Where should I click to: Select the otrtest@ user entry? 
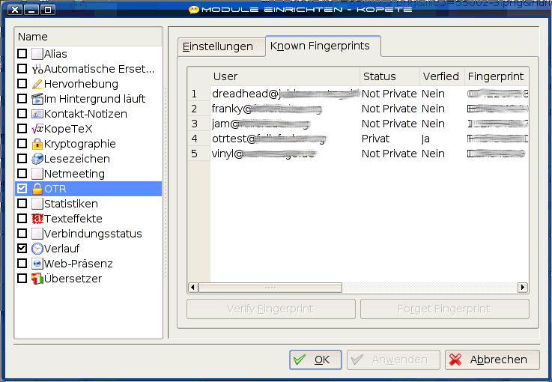pyautogui.click(x=285, y=139)
